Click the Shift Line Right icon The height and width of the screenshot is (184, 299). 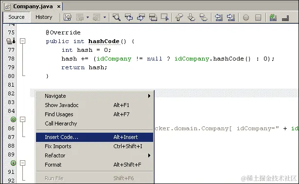[231, 17]
